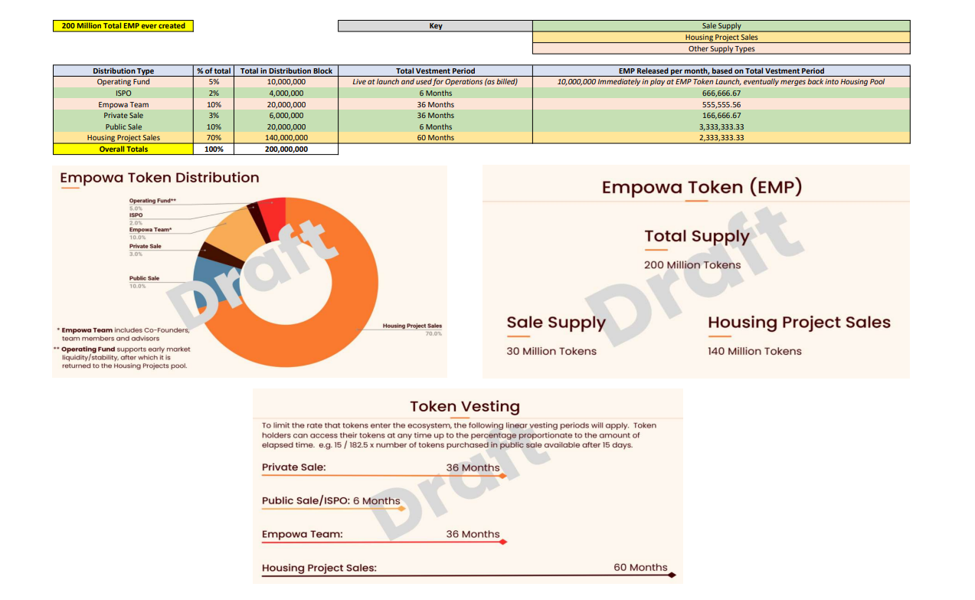975x600 pixels.
Task: Click the "Public Sale" row label in the table
Action: click(123, 126)
